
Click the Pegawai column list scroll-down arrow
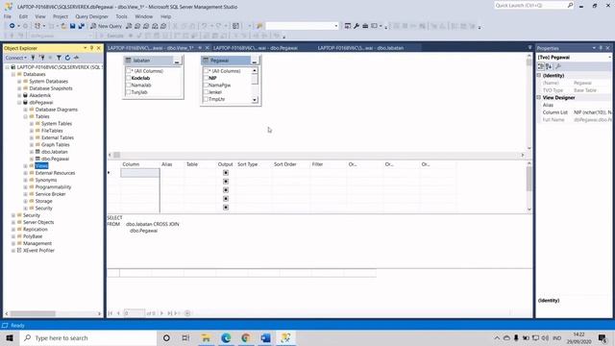(x=255, y=100)
